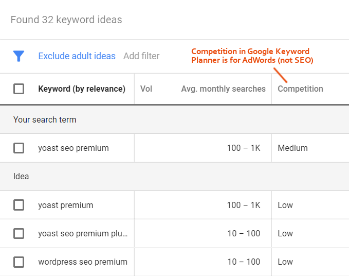
Task: Click the truncated yoast seo premium plu... keyword
Action: 83,234
